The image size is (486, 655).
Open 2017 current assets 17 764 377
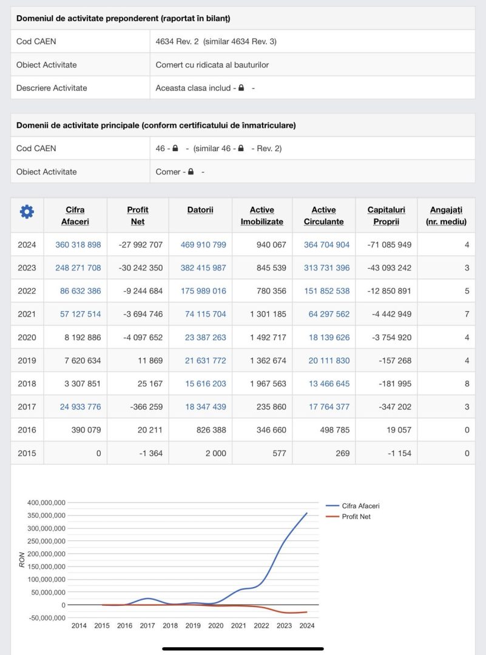click(329, 407)
